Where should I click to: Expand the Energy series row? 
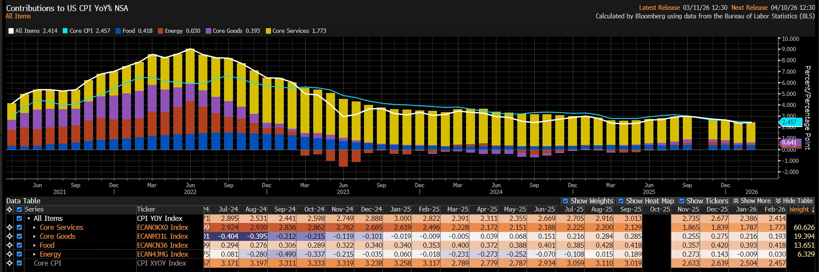tap(35, 254)
